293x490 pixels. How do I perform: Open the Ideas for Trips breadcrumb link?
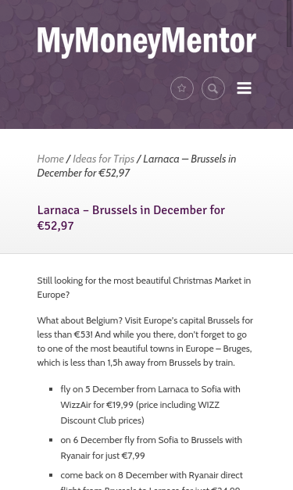click(x=103, y=159)
